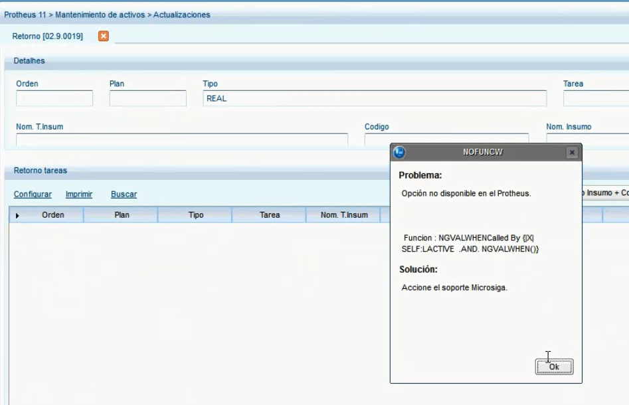The height and width of the screenshot is (405, 629).
Task: Click the Solución: heading in dialog
Action: coord(418,270)
